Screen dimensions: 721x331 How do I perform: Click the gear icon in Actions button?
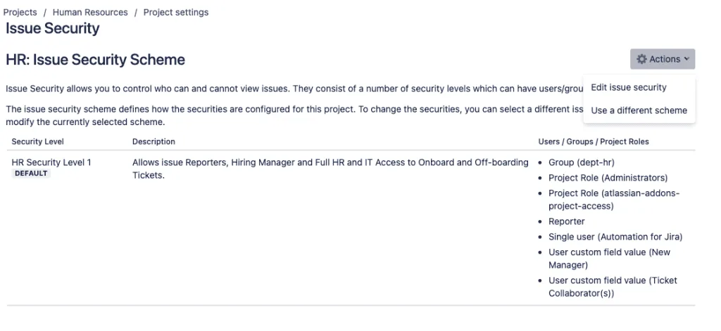pyautogui.click(x=641, y=59)
